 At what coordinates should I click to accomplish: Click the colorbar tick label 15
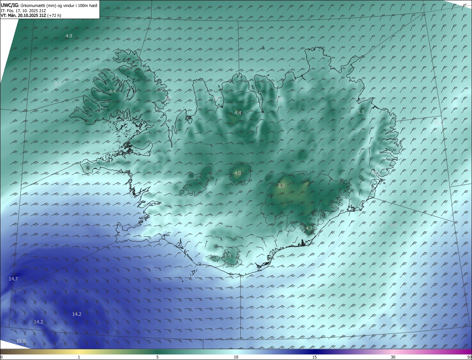pos(315,357)
